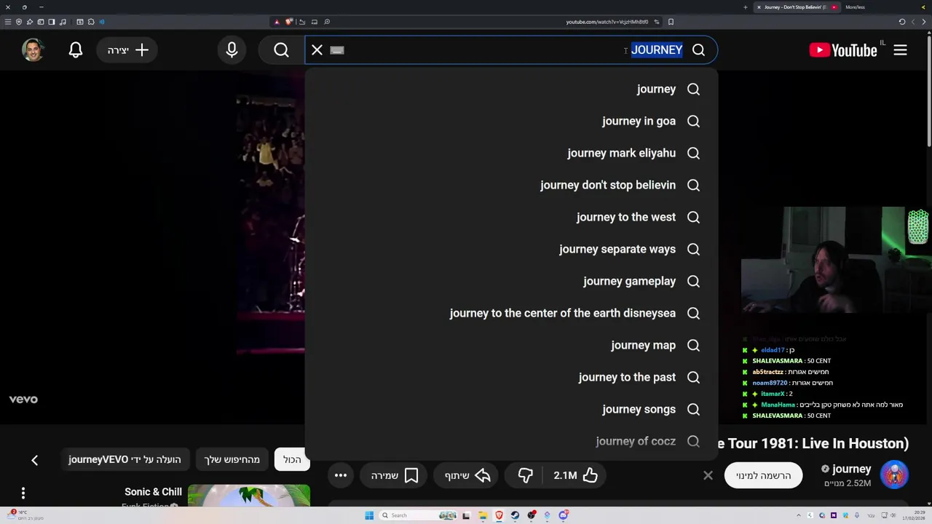
Task: Open options for the Sonic & Chill video
Action: click(23, 493)
